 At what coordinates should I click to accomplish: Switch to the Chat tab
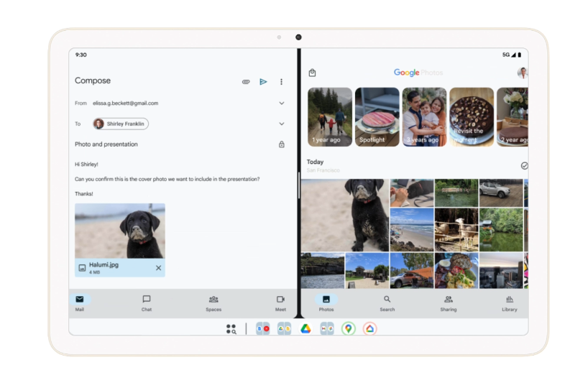coord(147,303)
